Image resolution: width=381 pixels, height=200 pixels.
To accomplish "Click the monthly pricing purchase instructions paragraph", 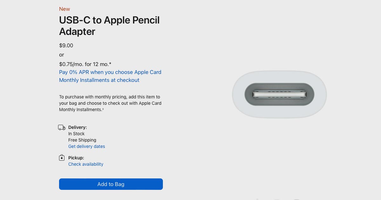I will (x=110, y=103).
